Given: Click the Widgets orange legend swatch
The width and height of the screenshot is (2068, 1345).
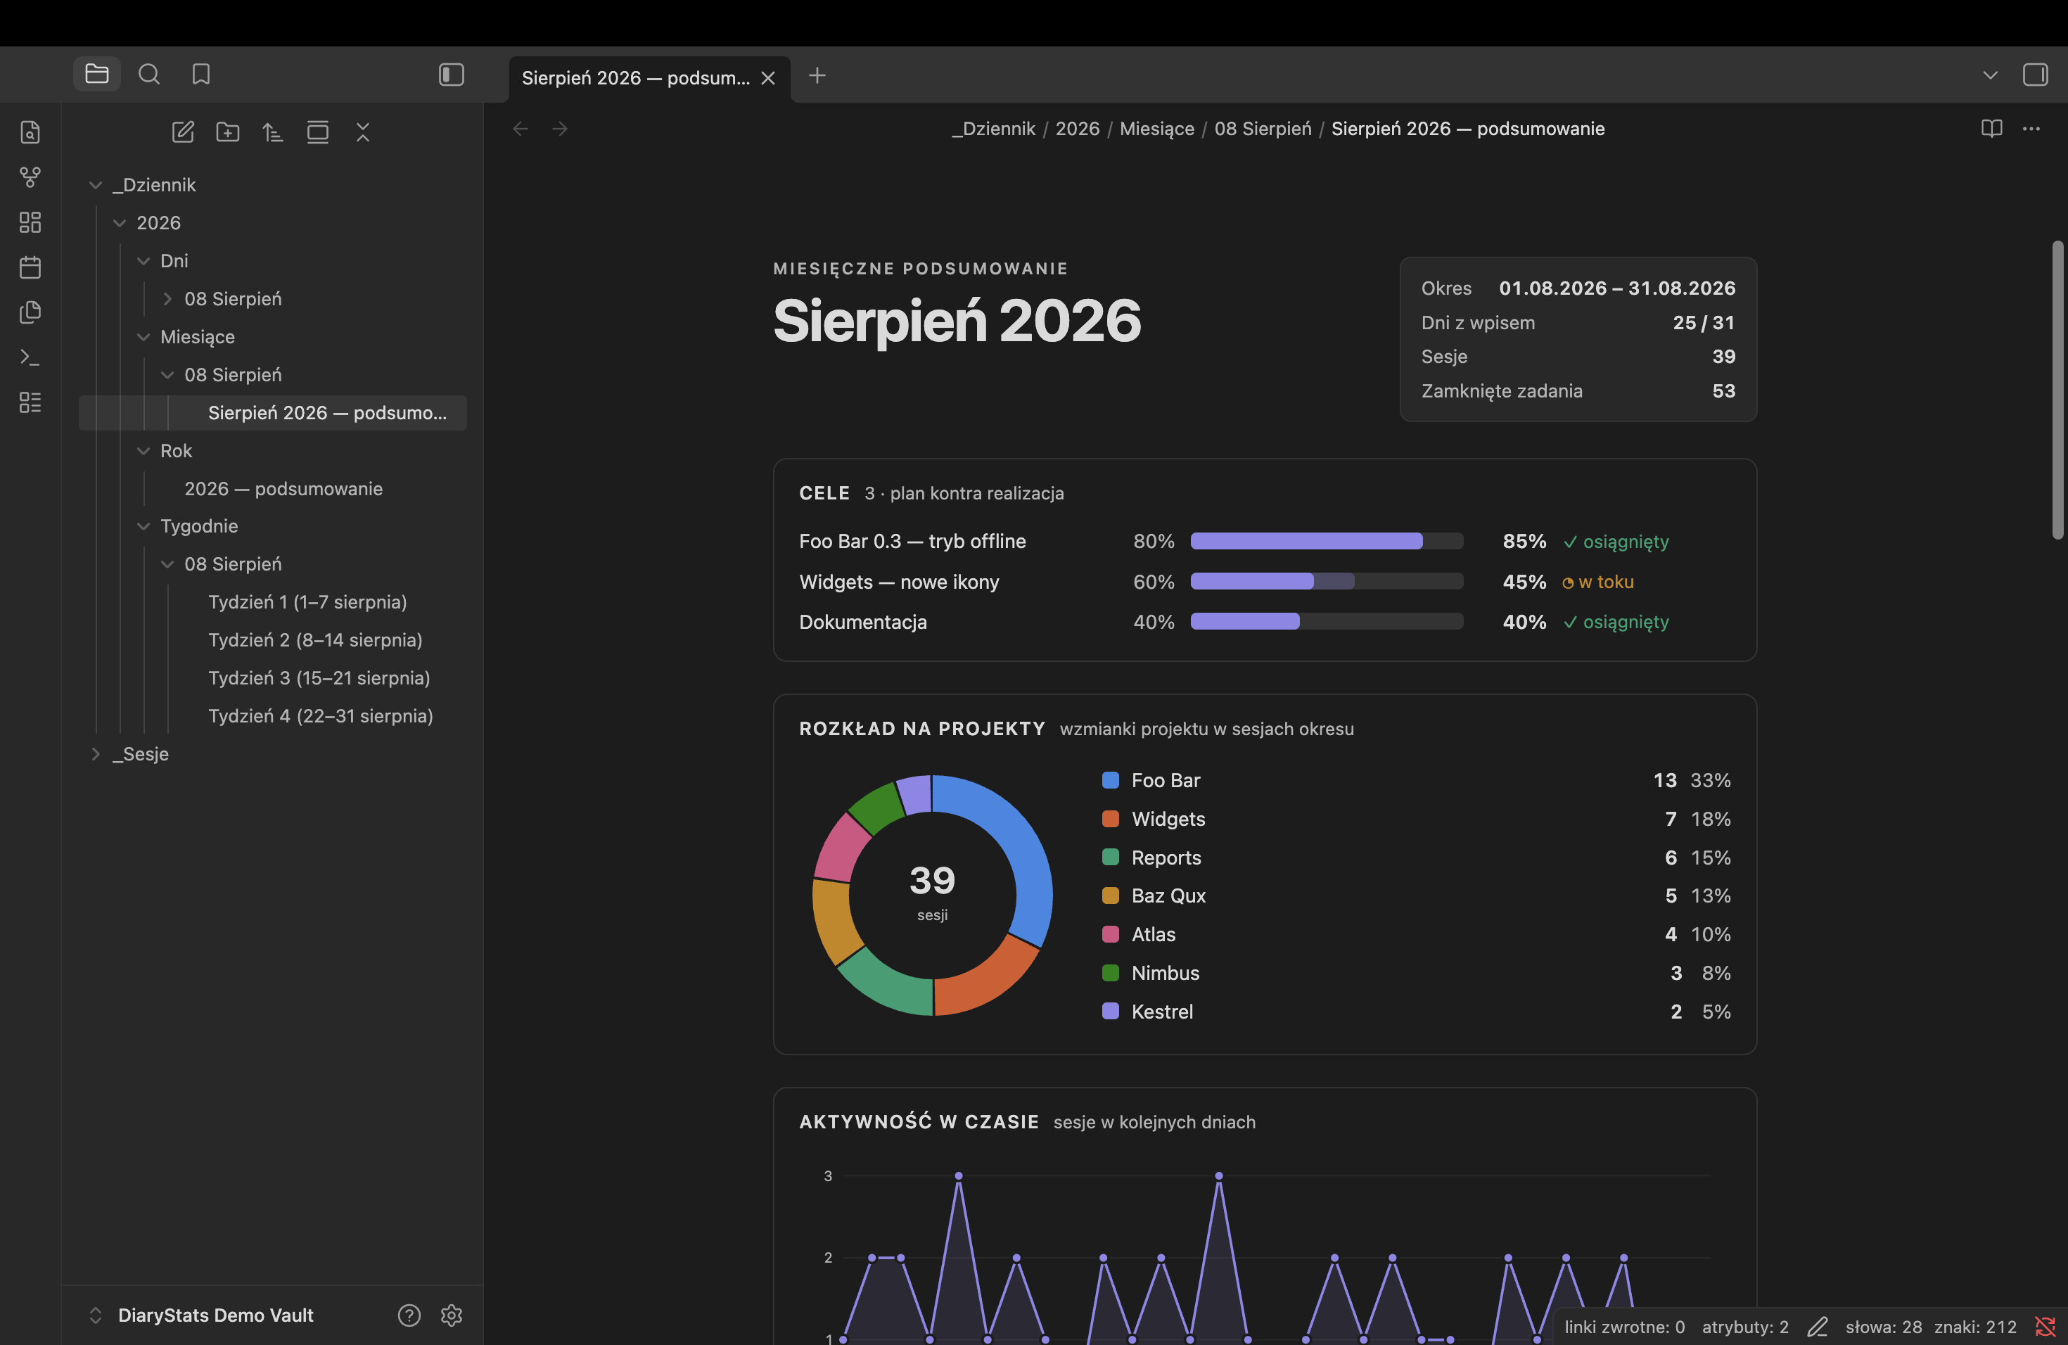Looking at the screenshot, I should pyautogui.click(x=1109, y=819).
